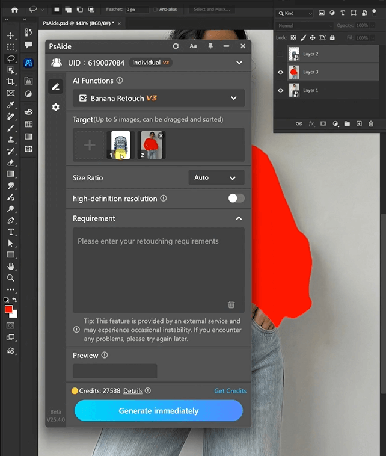Swap foreground and background colors
The width and height of the screenshot is (386, 456).
(15, 300)
